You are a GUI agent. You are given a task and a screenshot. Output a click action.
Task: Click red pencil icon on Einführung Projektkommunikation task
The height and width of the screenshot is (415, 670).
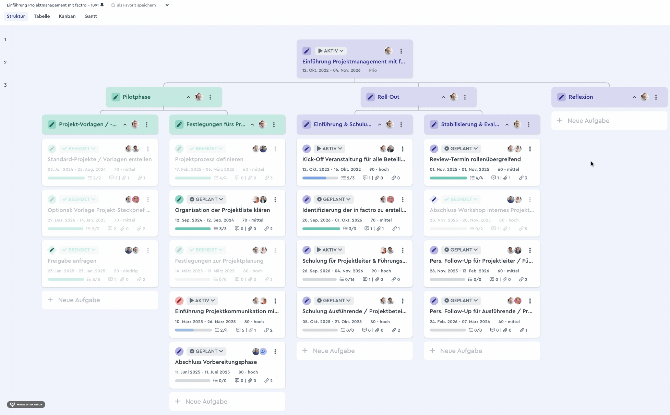click(x=179, y=301)
